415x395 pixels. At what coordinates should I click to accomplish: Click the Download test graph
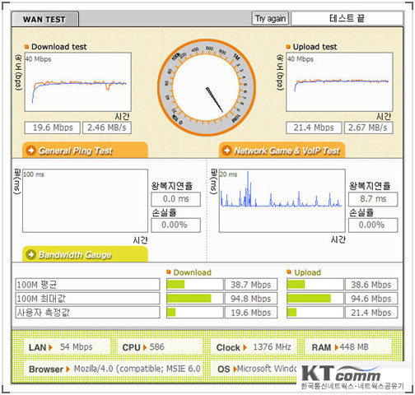[78, 82]
